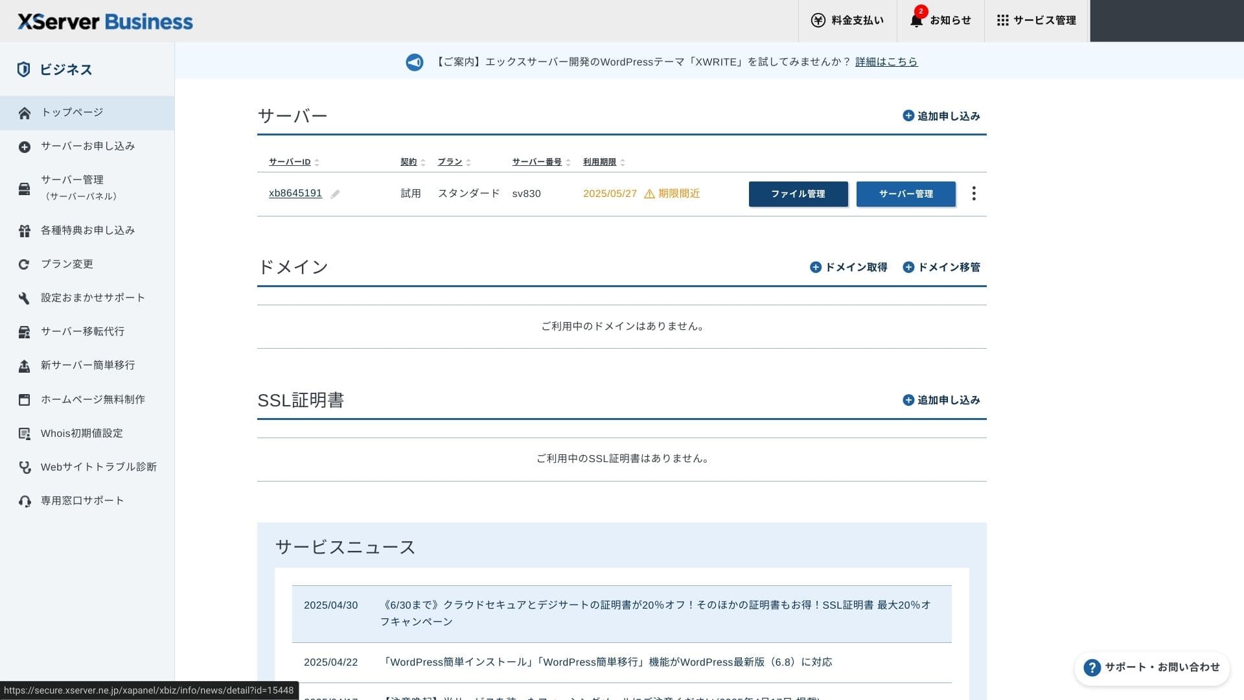Image resolution: width=1244 pixels, height=700 pixels.
Task: Open 専用窓口サポート in the sidebar
Action: pyautogui.click(x=87, y=501)
